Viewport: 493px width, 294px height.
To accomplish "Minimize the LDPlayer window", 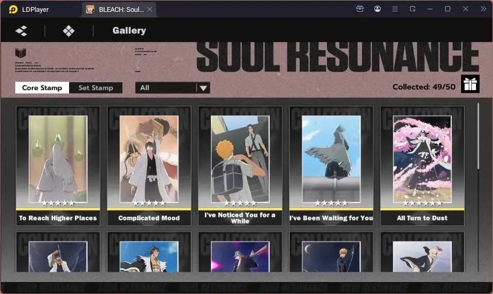I will click(430, 9).
